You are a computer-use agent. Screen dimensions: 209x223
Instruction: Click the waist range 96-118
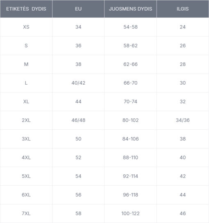130,195
